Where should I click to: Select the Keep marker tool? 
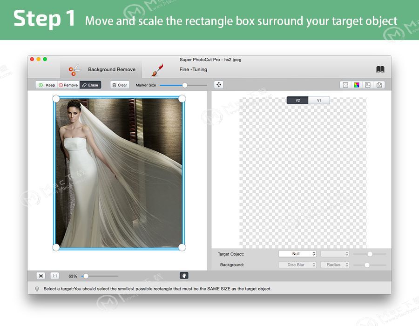pos(47,85)
